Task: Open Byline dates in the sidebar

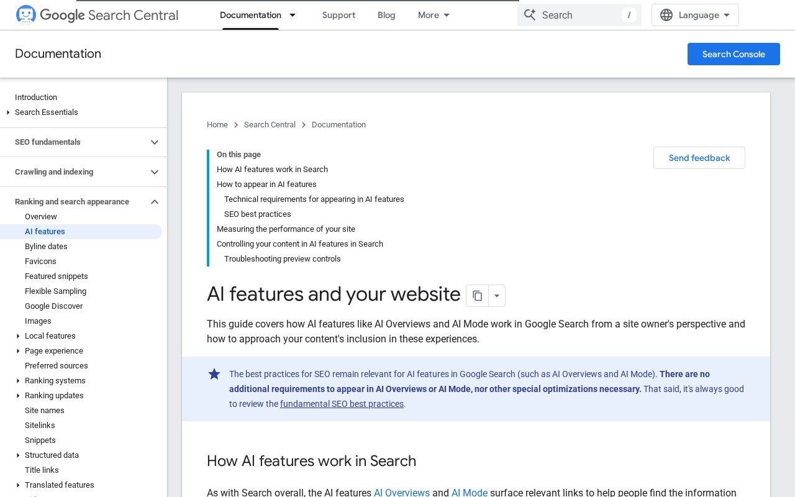Action: (46, 247)
